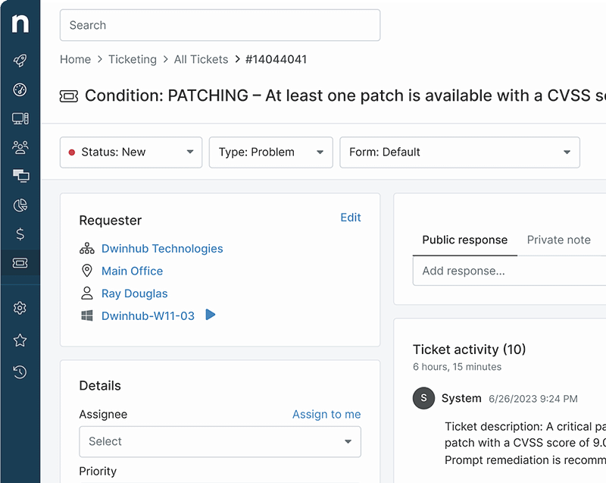This screenshot has width=606, height=483.
Task: Click the Assign to me link
Action: click(x=326, y=414)
